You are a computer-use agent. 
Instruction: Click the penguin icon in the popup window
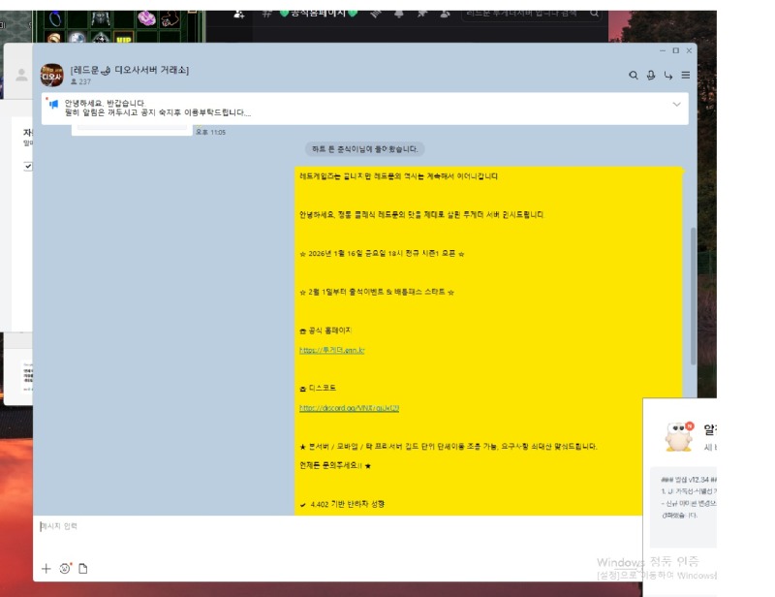[679, 436]
